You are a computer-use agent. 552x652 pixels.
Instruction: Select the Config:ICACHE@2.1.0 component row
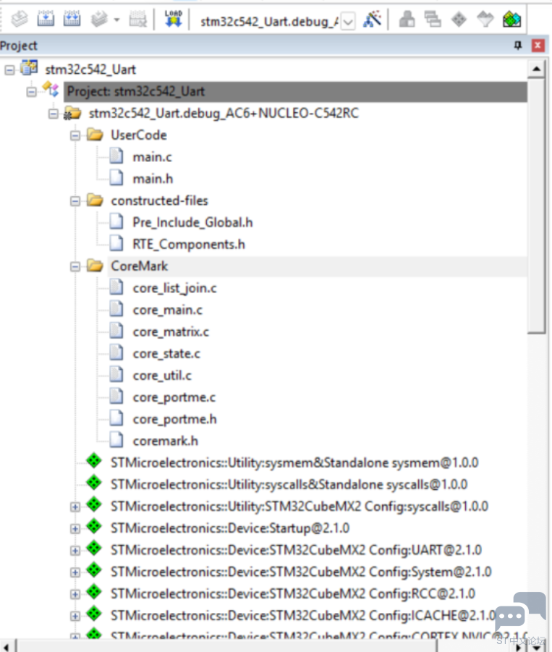(303, 615)
